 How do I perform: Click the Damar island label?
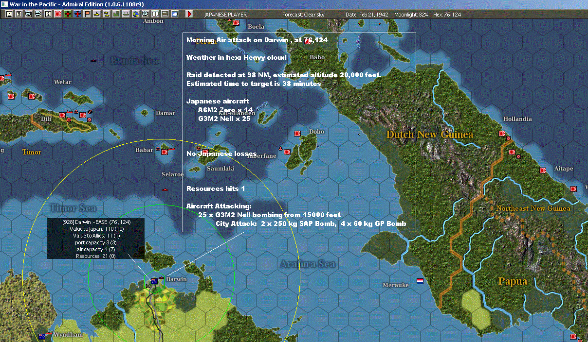point(165,114)
